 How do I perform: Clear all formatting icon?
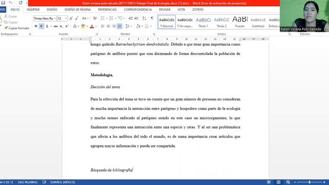click(x=95, y=18)
